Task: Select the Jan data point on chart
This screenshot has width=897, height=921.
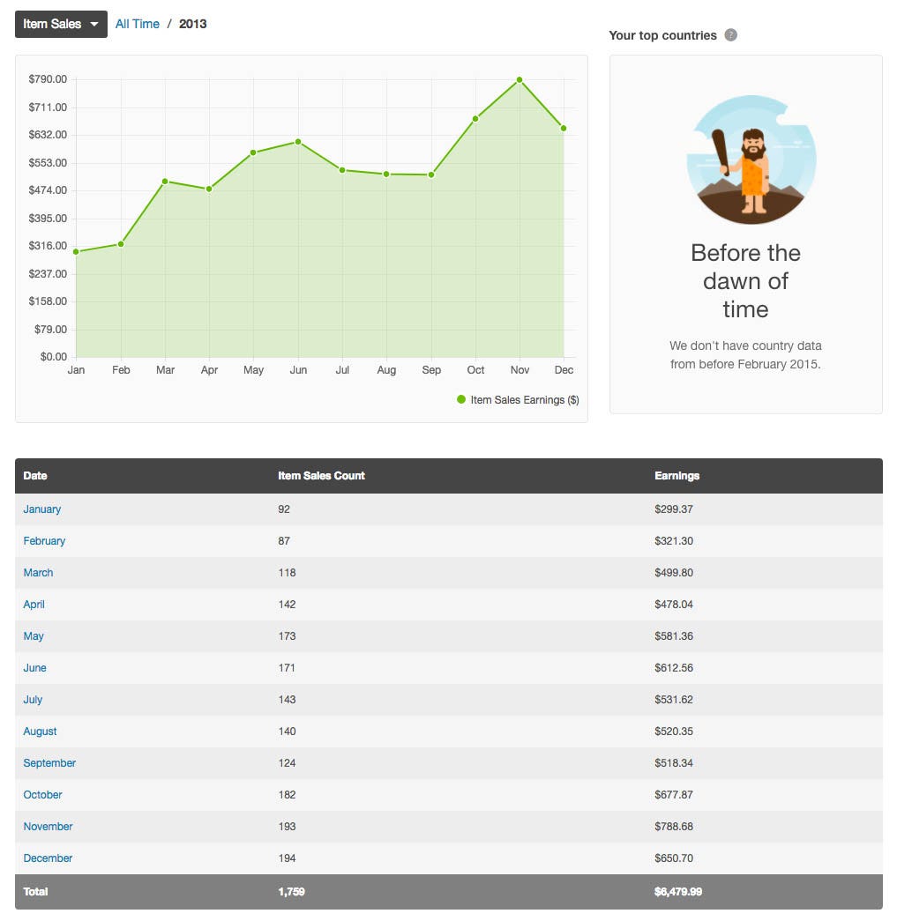Action: pos(76,251)
